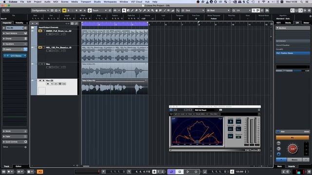Toggle global Read automation R button
Image resolution: width=312 pixels, height=175 pixels.
tap(77, 10)
